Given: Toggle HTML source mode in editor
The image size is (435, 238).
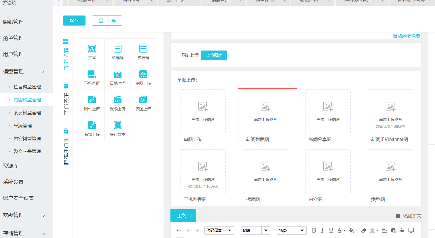Looking at the screenshot, I should click(x=180, y=230).
